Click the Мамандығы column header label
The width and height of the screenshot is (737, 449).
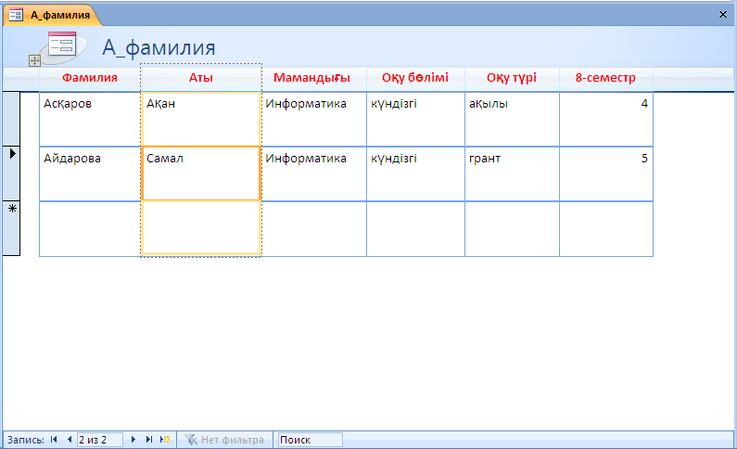click(311, 78)
